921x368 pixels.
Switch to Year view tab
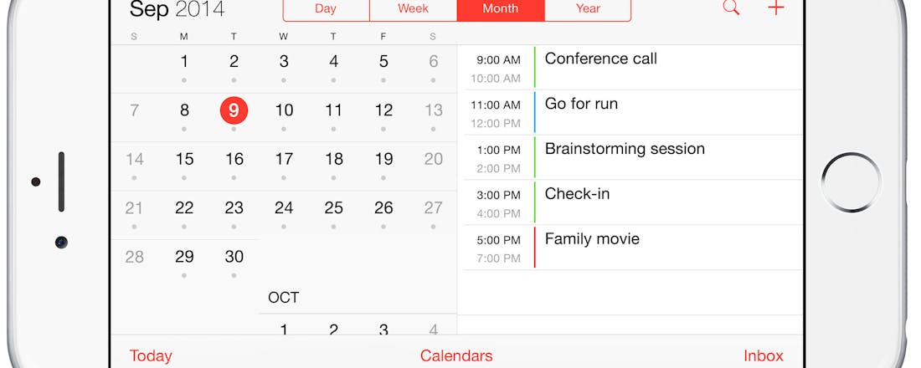pyautogui.click(x=588, y=8)
